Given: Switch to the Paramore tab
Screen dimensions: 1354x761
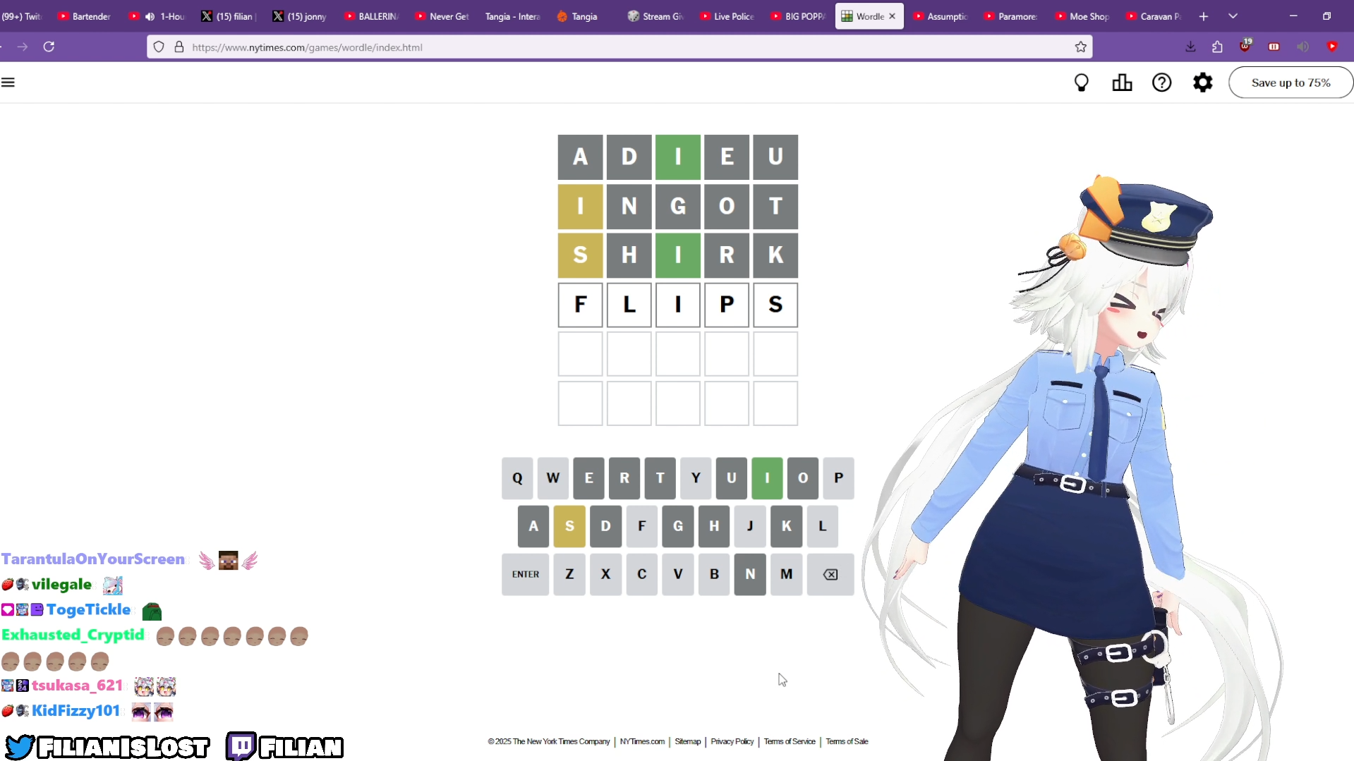Looking at the screenshot, I should (x=1011, y=16).
